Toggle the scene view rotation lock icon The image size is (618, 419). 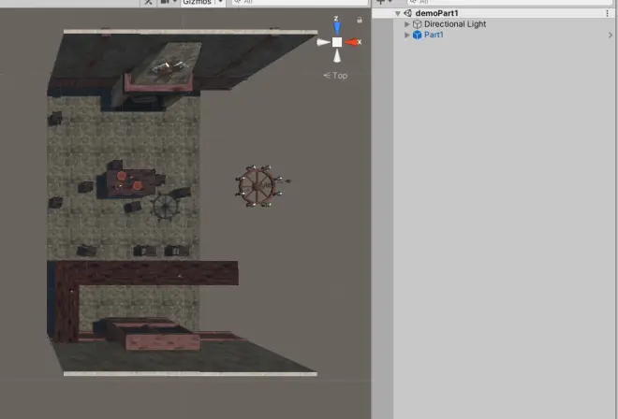tap(360, 20)
